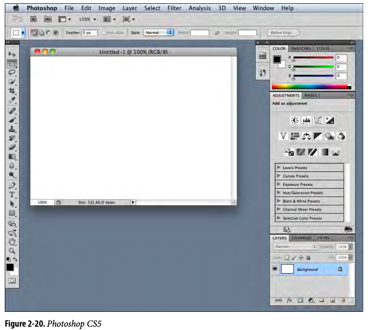This screenshot has height=330, width=368.
Task: Swap foreground and background colors
Action: coord(15,259)
